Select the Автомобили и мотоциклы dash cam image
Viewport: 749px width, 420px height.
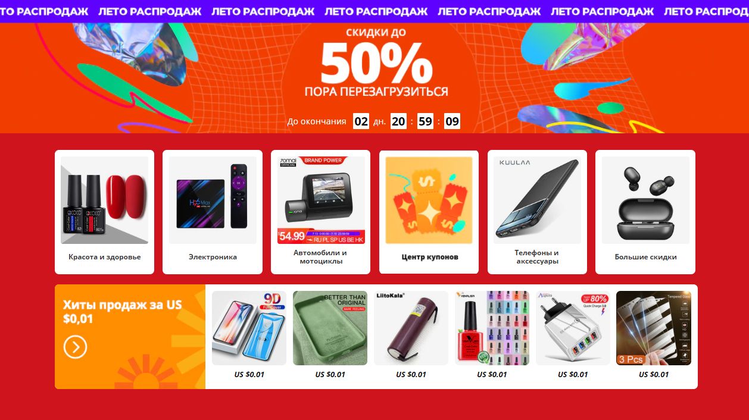pyautogui.click(x=321, y=200)
